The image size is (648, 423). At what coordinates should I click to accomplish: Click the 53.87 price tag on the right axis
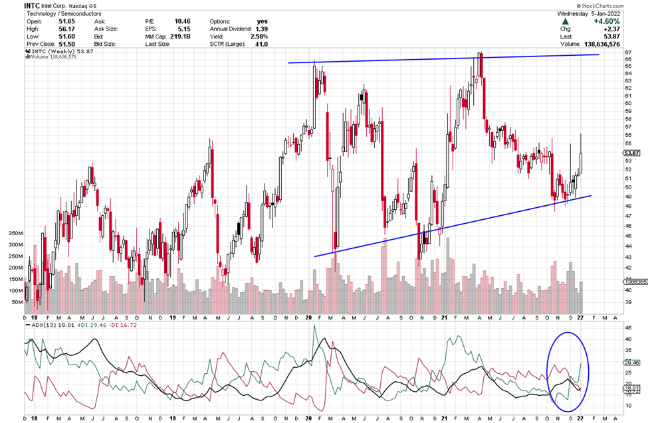(x=631, y=153)
